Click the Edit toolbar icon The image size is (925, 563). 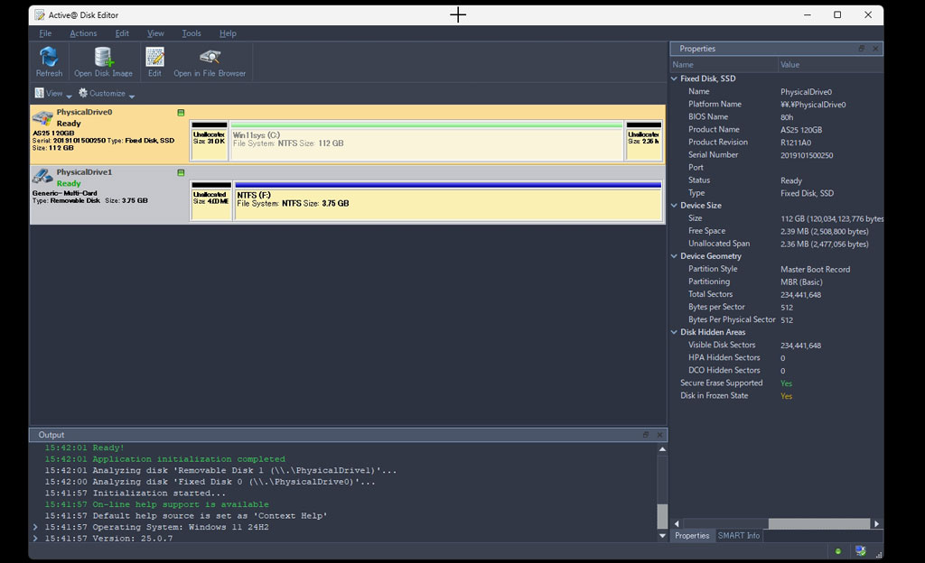(x=154, y=58)
